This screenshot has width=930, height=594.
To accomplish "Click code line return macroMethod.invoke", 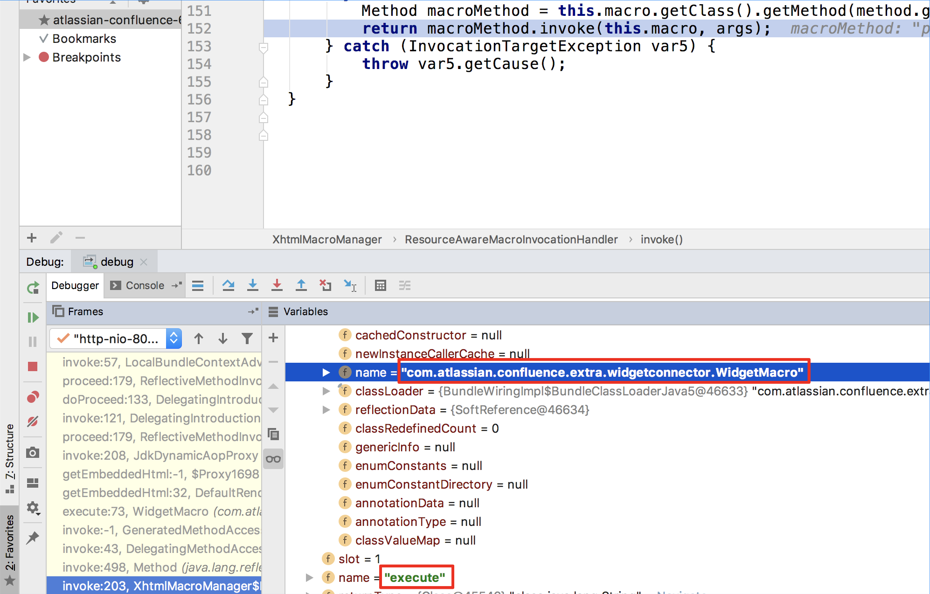I will point(566,28).
